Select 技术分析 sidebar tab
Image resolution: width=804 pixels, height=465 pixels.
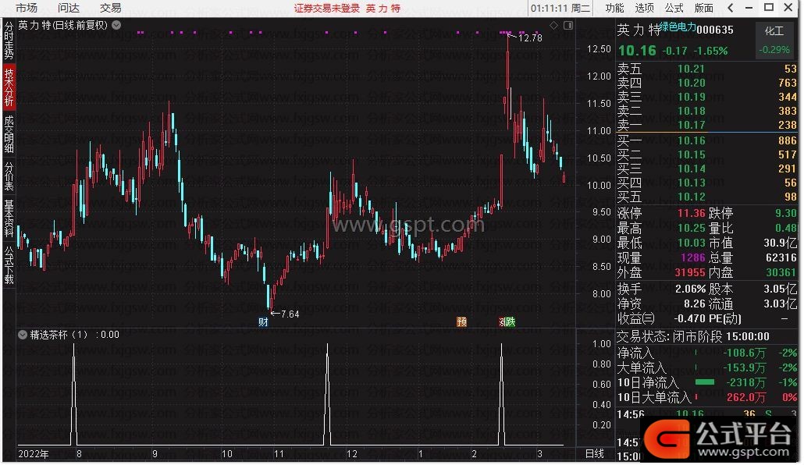coord(9,87)
